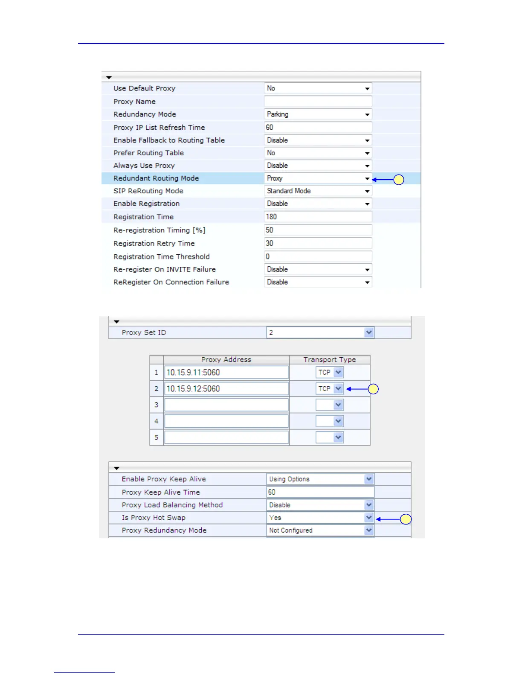Click the Proxy IP List Refresh Time field
Screen dimensions: 522x676
[318, 127]
